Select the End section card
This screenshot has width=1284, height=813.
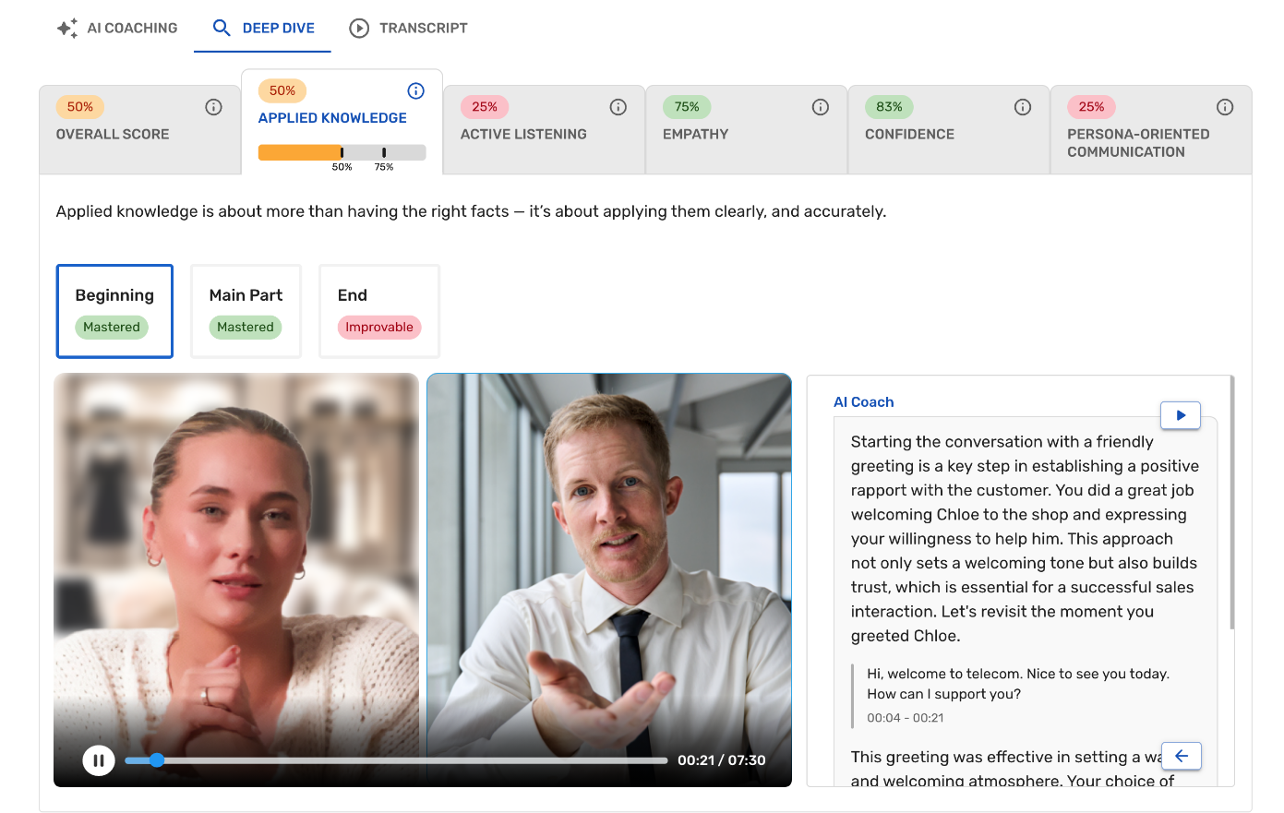pos(378,311)
